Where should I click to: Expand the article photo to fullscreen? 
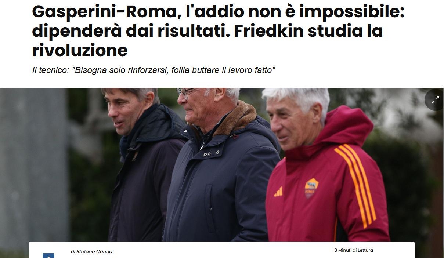[435, 100]
